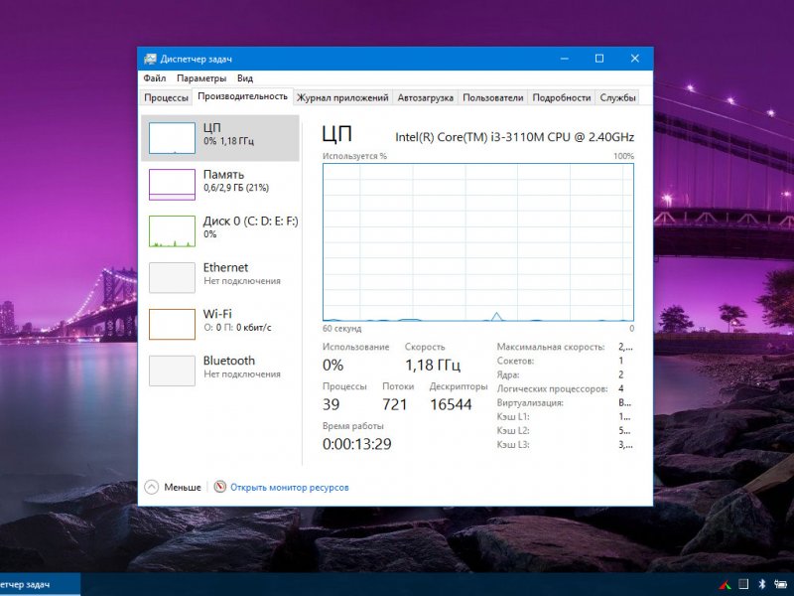Viewport: 794px width, 596px height.
Task: Click the battery power icon in the tray
Action: point(780,584)
